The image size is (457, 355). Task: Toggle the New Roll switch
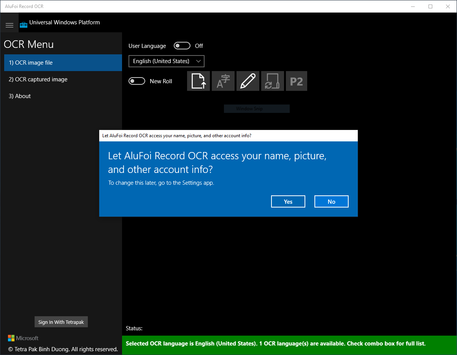pos(137,81)
